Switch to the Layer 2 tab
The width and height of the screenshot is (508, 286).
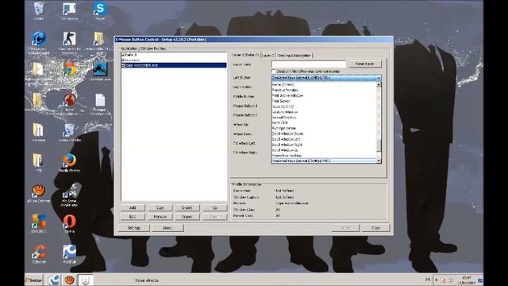click(x=268, y=56)
